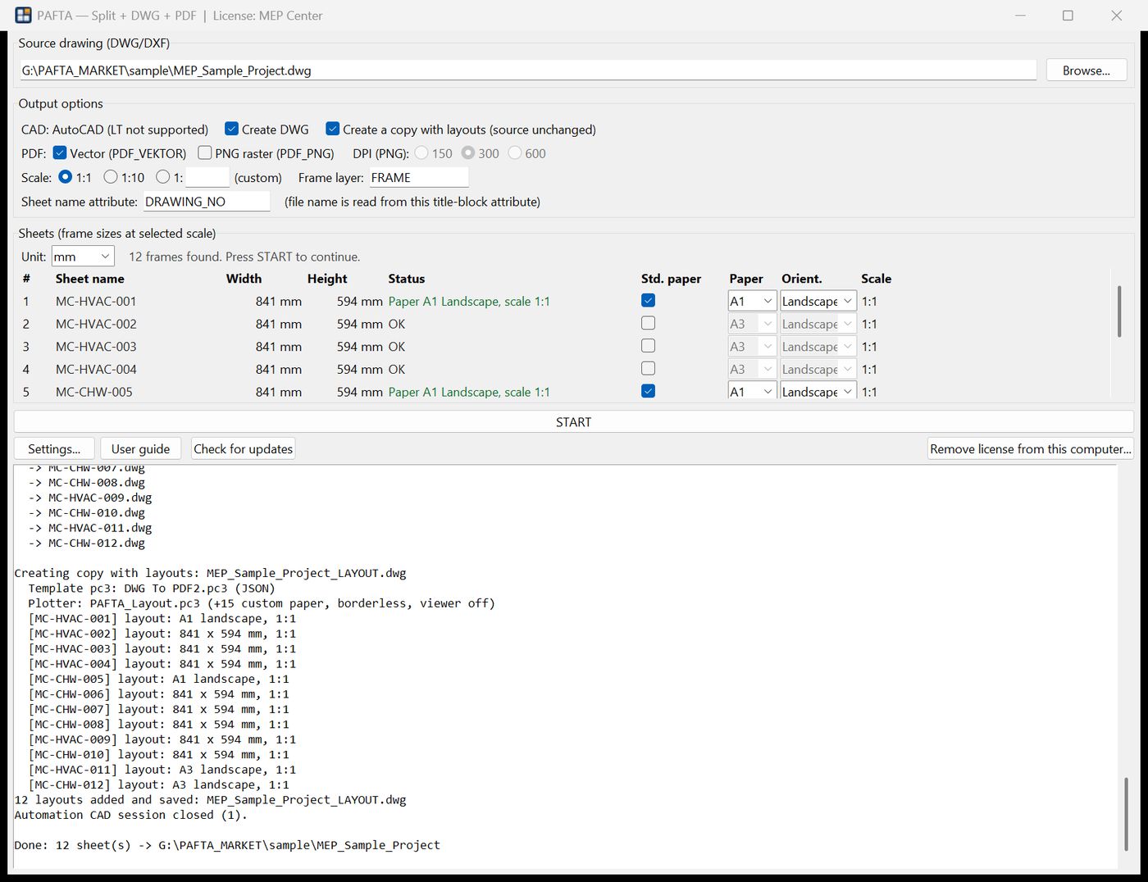1148x882 pixels.
Task: Click the custom scale value field
Action: [207, 177]
